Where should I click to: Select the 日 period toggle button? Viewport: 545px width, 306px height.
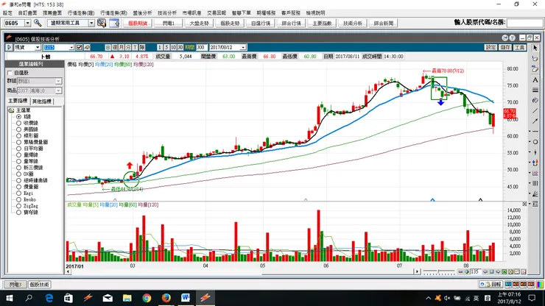108,47
